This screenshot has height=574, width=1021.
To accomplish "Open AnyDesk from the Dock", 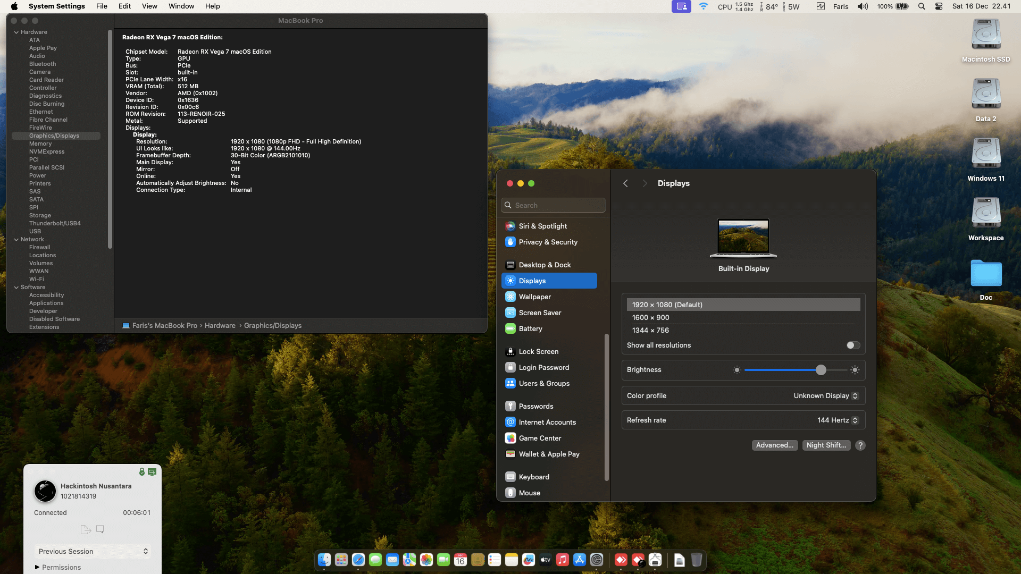I will (621, 560).
